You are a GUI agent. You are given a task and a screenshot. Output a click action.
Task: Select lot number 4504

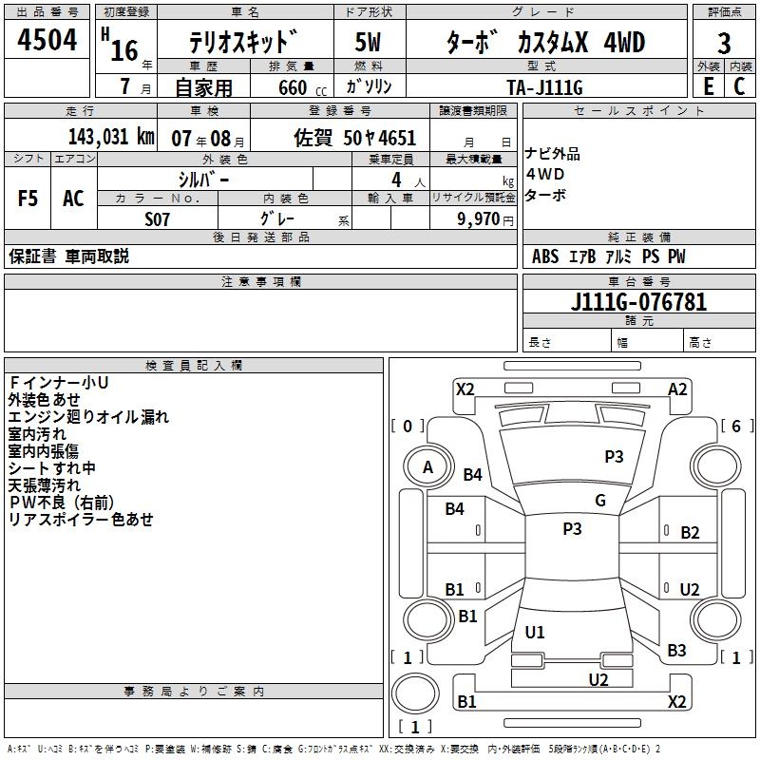click(47, 39)
